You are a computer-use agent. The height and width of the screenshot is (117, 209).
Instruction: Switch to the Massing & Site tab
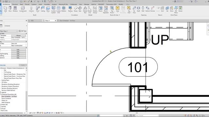click(x=63, y=4)
